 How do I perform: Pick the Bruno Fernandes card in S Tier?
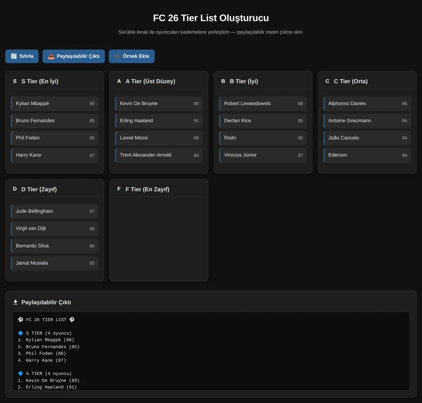[55, 121]
